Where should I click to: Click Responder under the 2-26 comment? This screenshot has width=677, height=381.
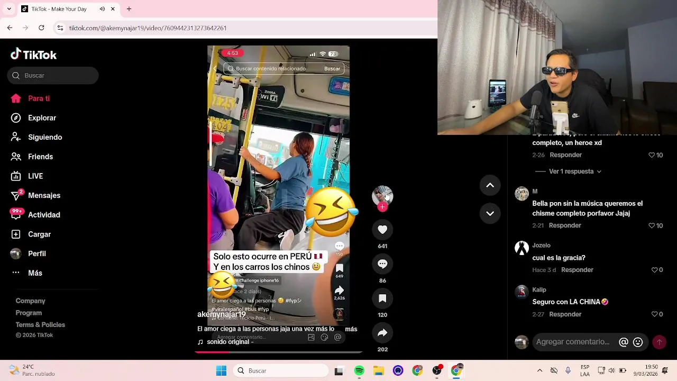click(565, 155)
